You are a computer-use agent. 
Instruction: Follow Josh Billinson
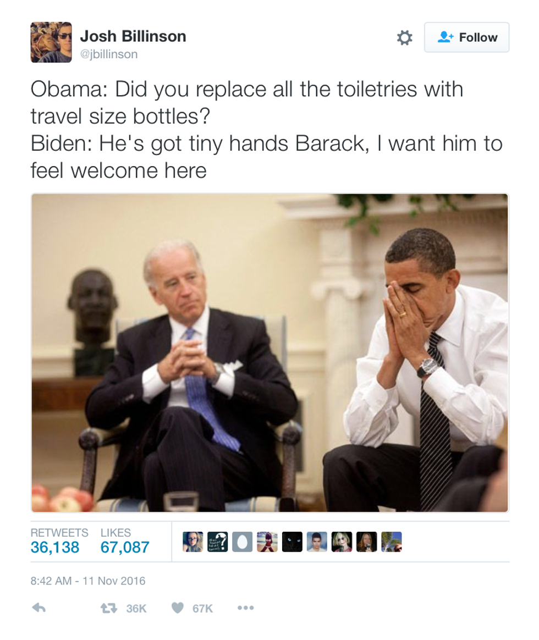[467, 37]
